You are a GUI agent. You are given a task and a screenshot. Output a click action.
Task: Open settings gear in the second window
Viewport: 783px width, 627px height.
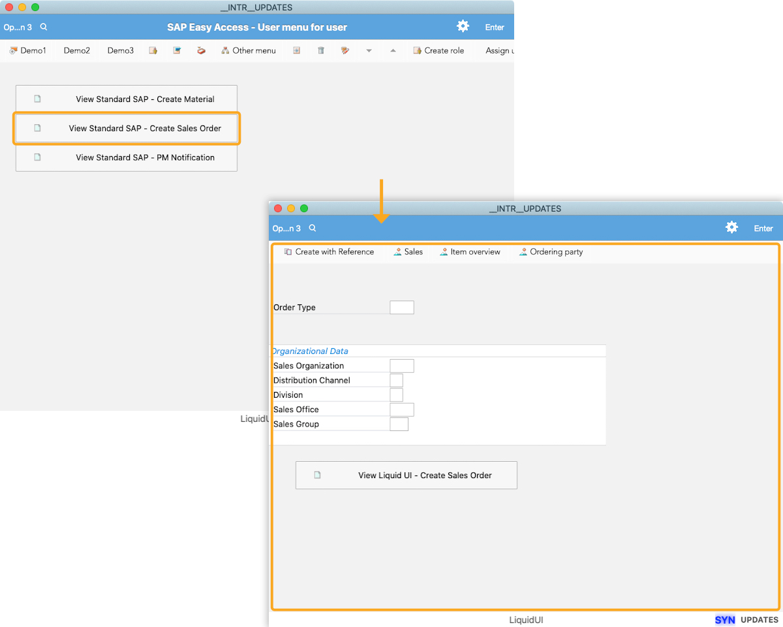click(x=731, y=227)
